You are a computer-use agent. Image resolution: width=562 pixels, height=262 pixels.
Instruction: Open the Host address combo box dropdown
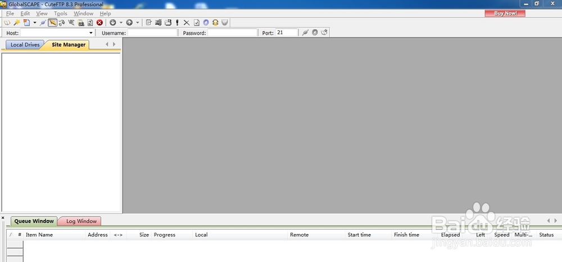(x=91, y=33)
